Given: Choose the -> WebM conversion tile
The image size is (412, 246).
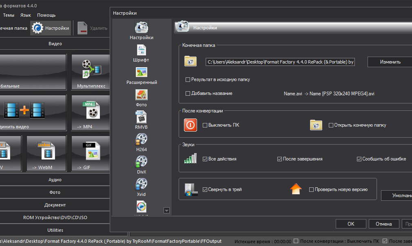Looking at the screenshot, I should pos(46,154).
